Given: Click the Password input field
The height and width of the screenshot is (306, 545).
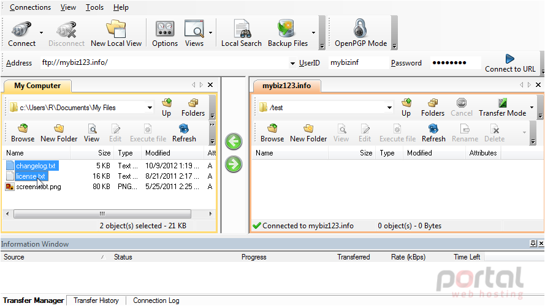Looking at the screenshot, I should 455,63.
